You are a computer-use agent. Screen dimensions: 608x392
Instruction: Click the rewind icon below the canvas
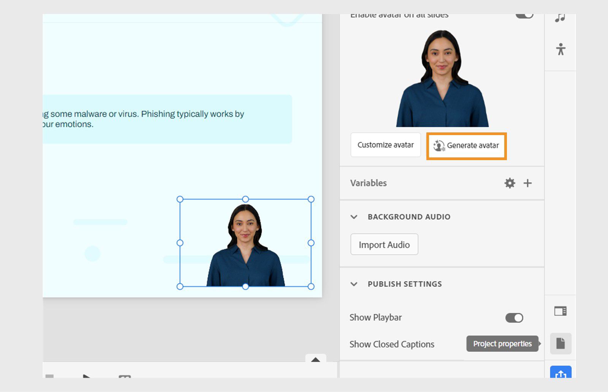point(124,379)
